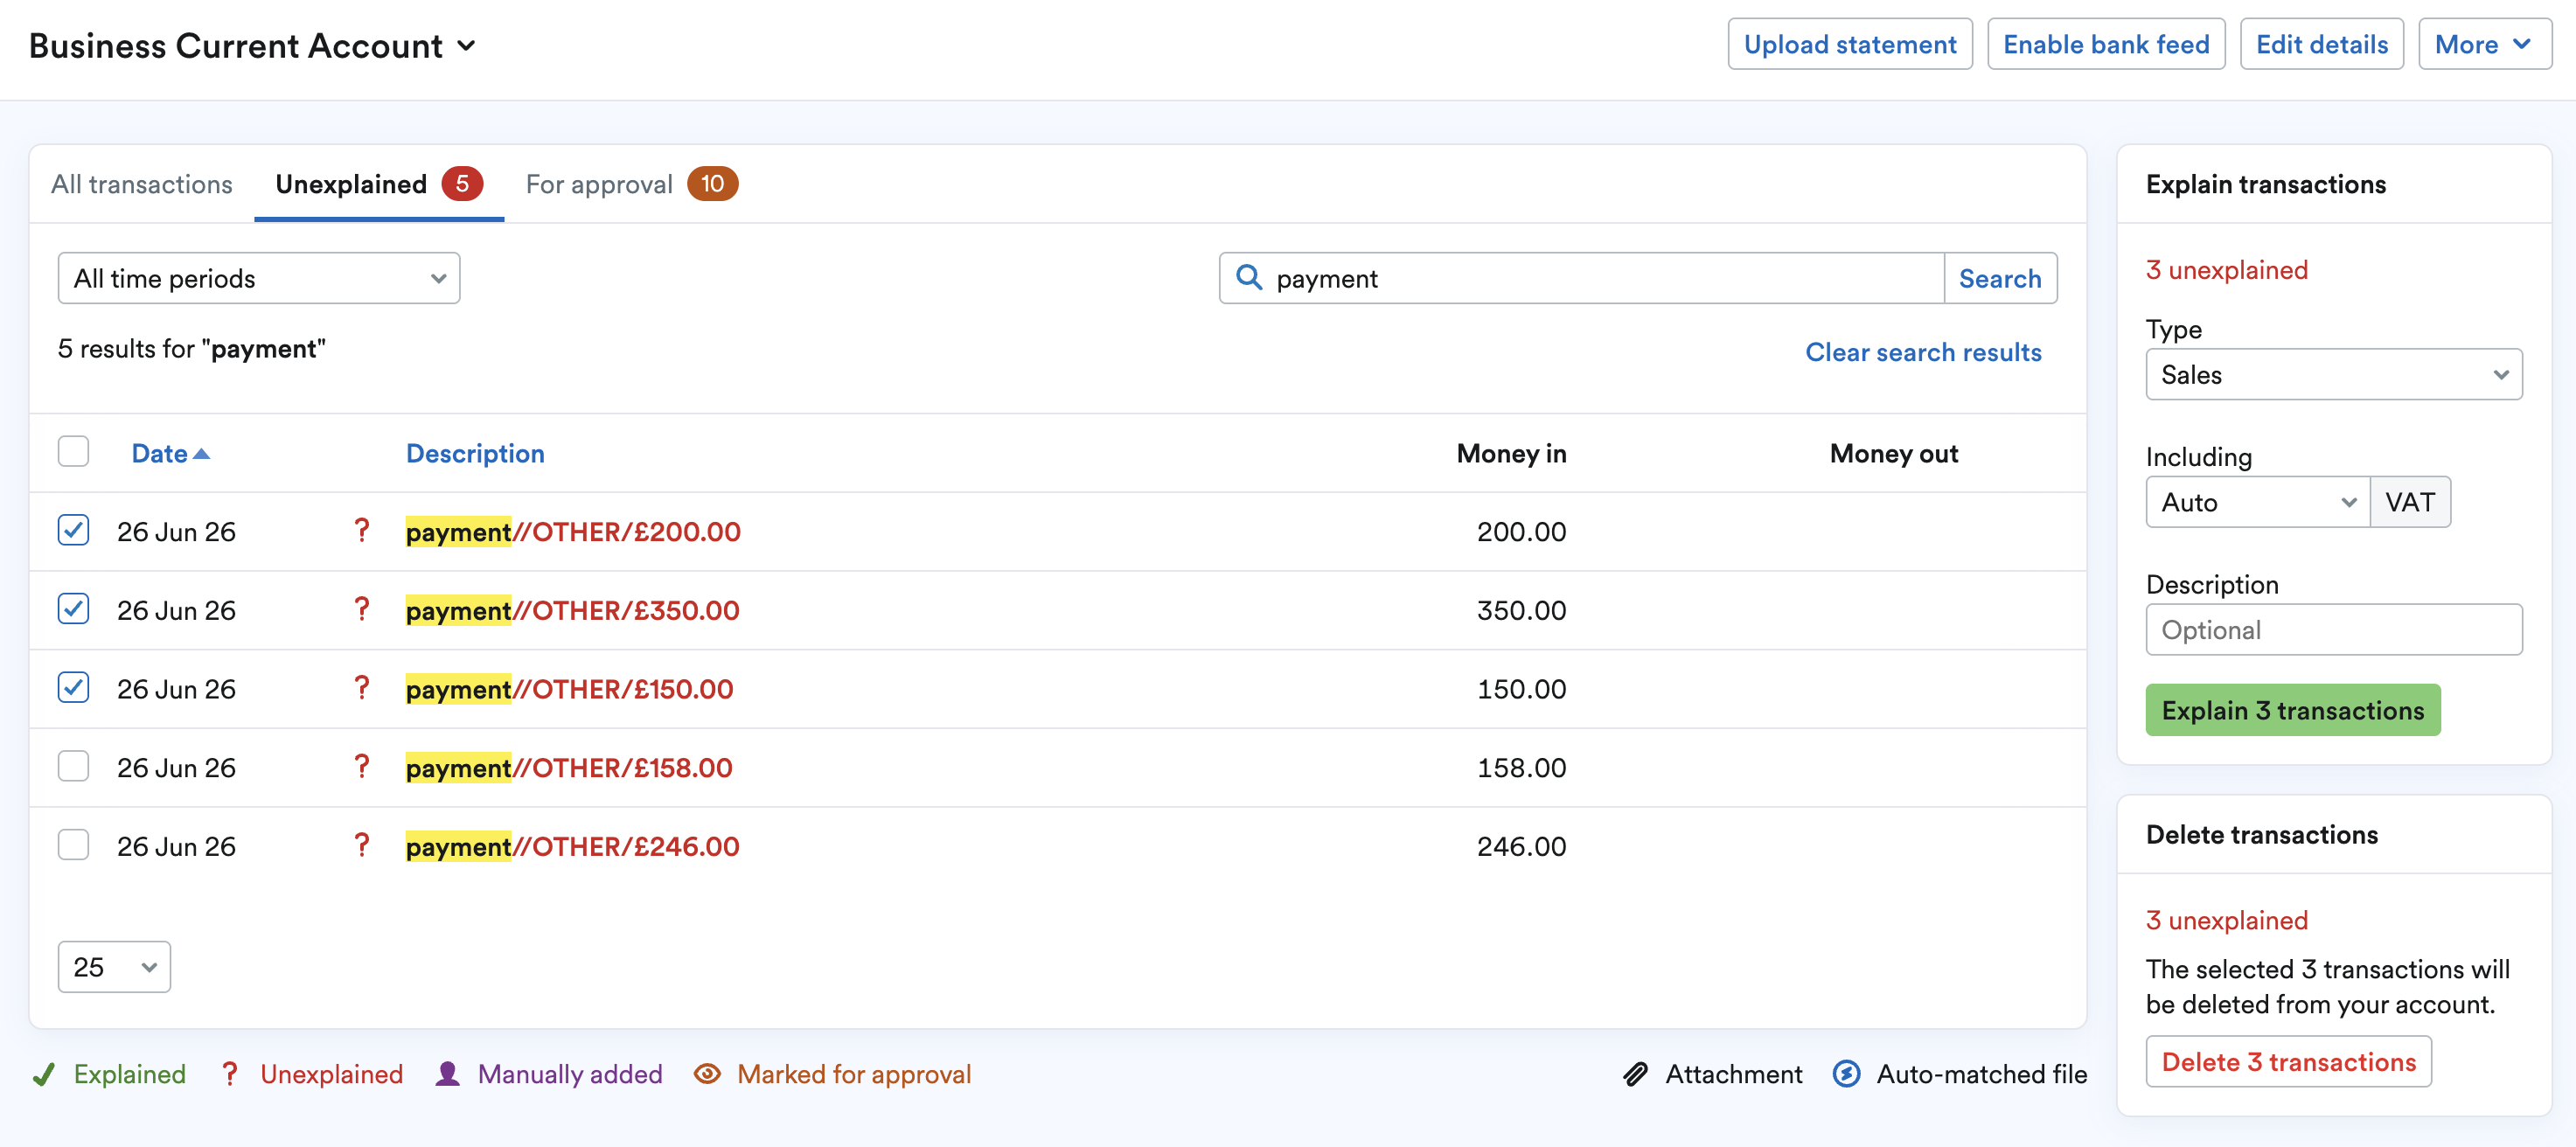The width and height of the screenshot is (2576, 1147).
Task: Uncheck the £200.00 payment row checkbox
Action: [x=73, y=530]
